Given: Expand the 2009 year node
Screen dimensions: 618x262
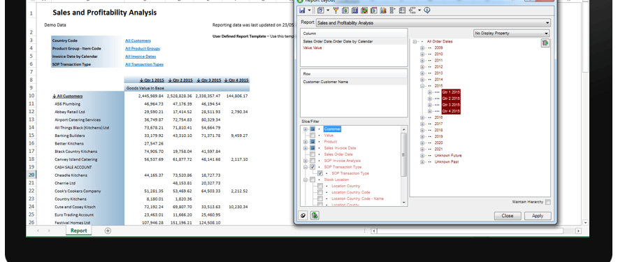Looking at the screenshot, I should tap(422, 48).
